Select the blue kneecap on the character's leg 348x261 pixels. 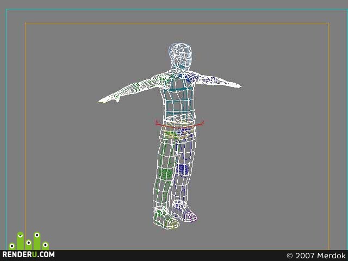tap(183, 169)
